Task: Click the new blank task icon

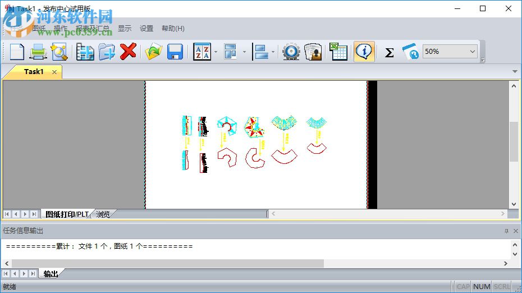Action: click(17, 52)
